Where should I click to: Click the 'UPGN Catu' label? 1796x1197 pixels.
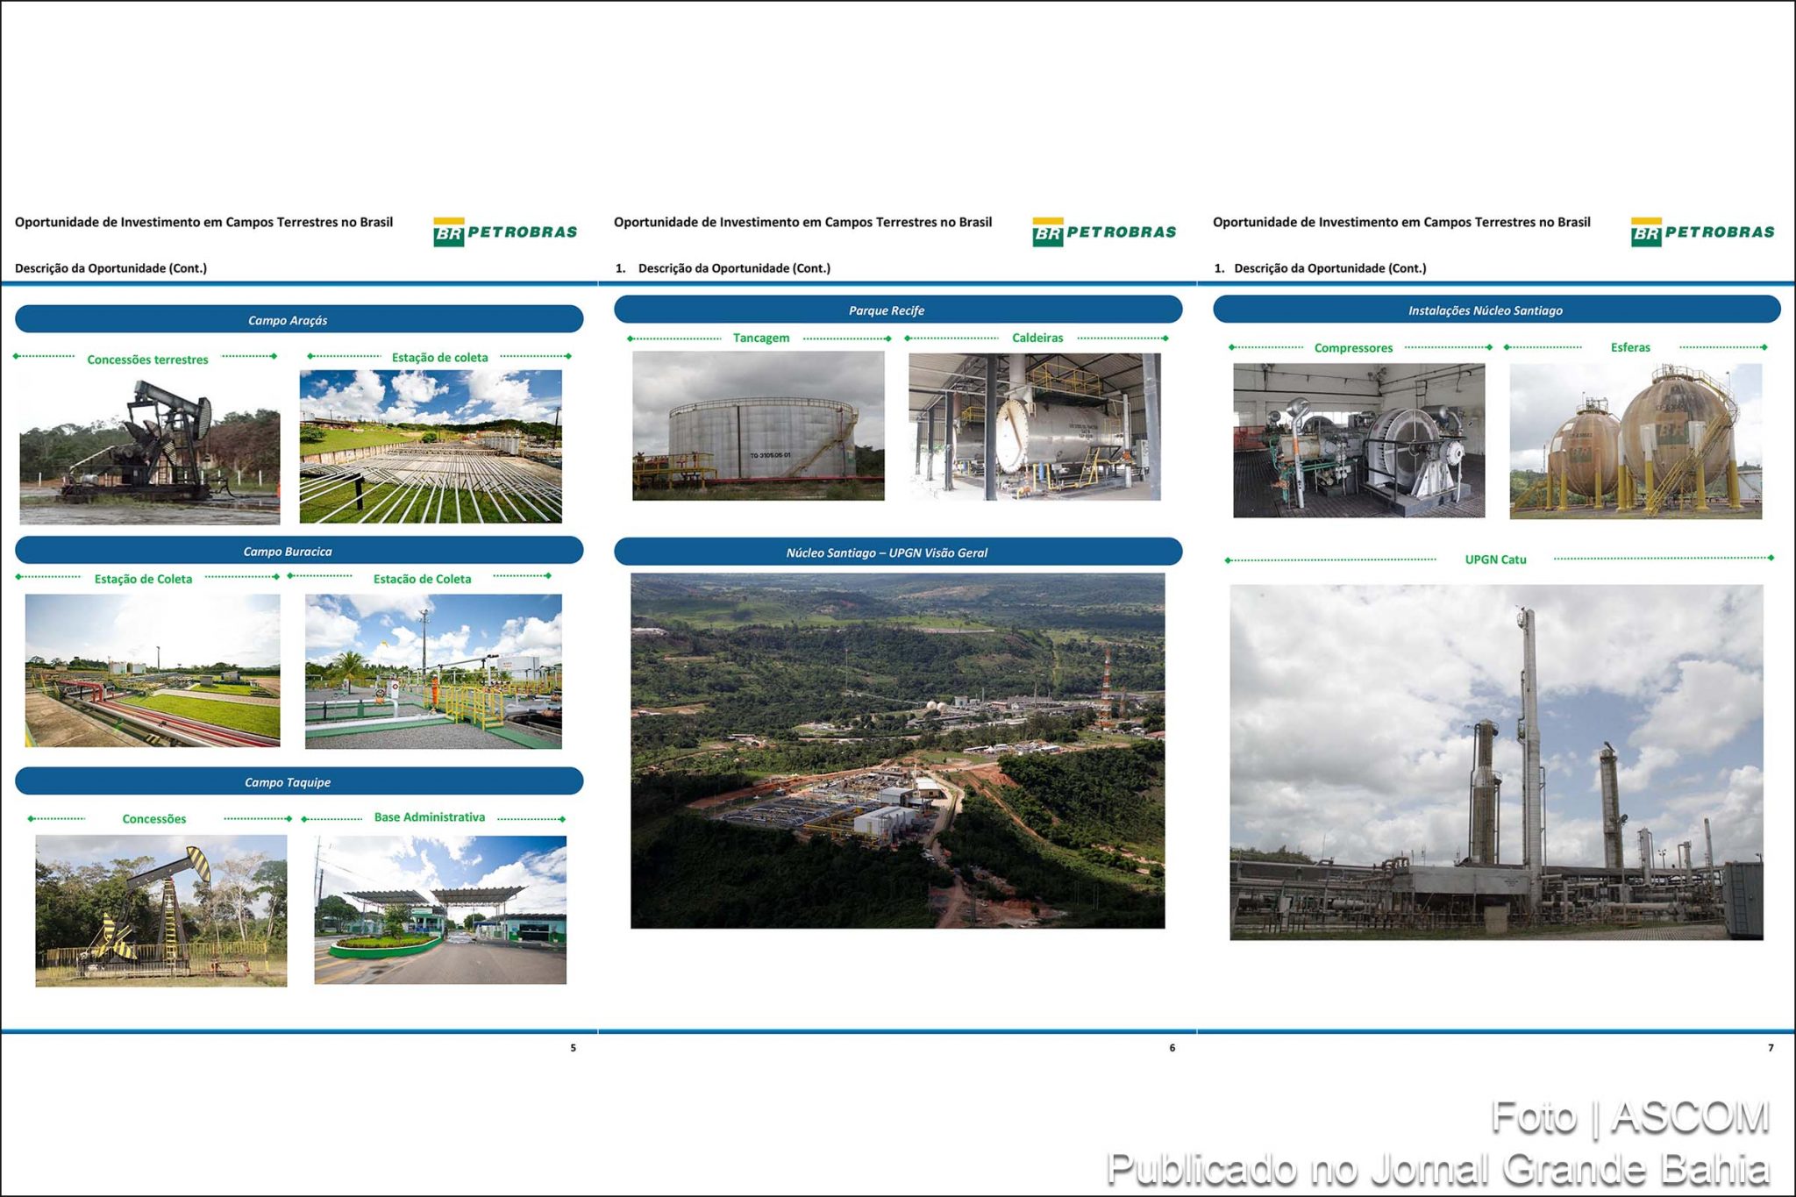(1495, 559)
